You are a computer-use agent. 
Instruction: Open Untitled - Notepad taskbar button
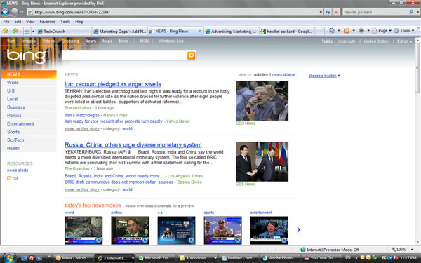pyautogui.click(x=239, y=258)
